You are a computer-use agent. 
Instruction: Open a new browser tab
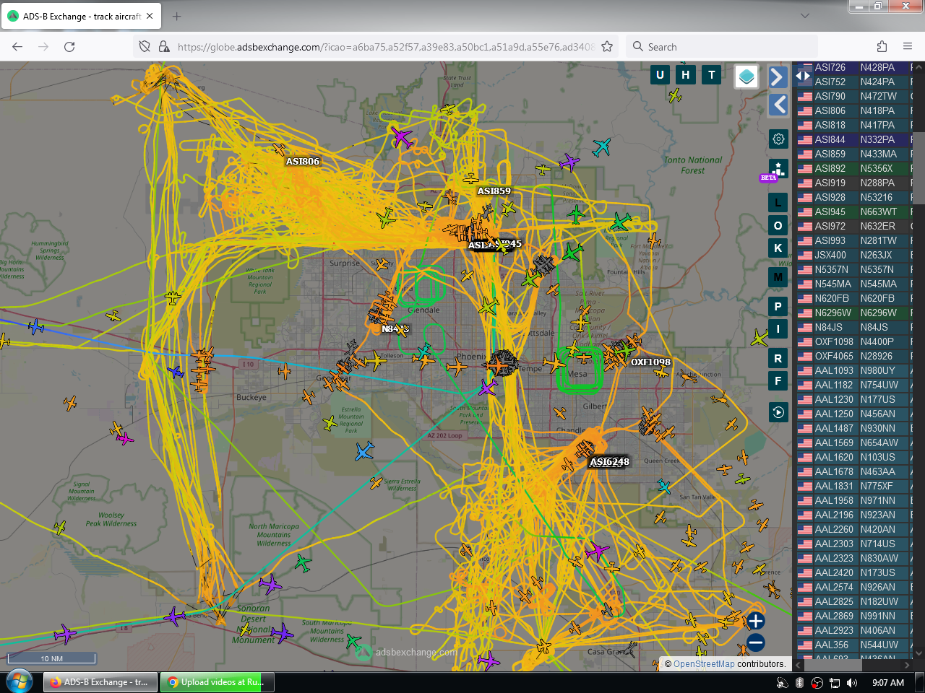[x=177, y=16]
